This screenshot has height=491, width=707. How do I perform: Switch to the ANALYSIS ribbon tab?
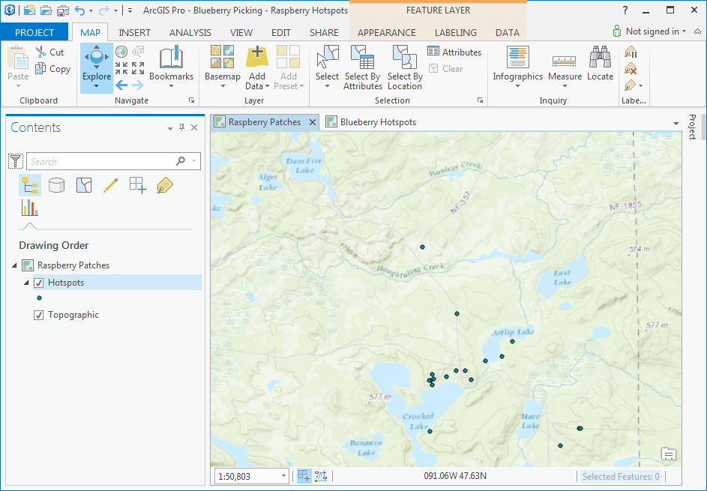[190, 32]
